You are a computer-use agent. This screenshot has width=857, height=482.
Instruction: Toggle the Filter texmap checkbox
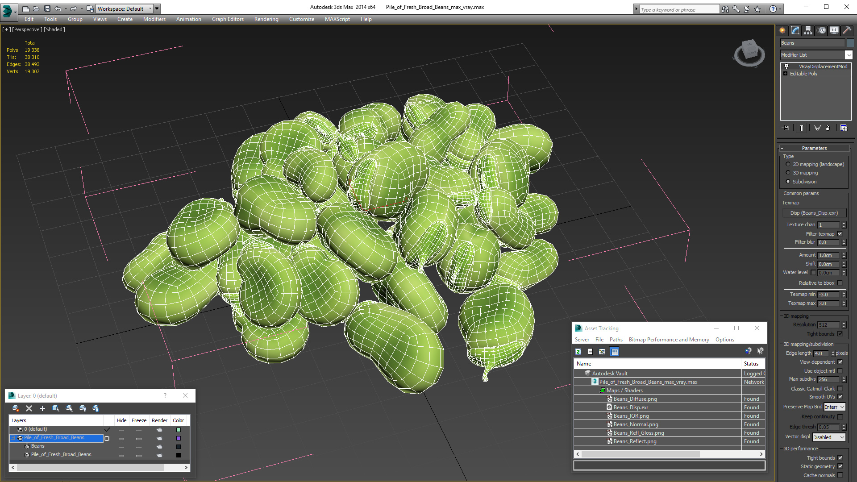pos(840,234)
